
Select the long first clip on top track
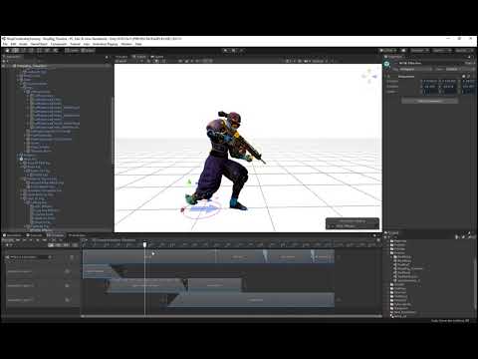(149, 256)
